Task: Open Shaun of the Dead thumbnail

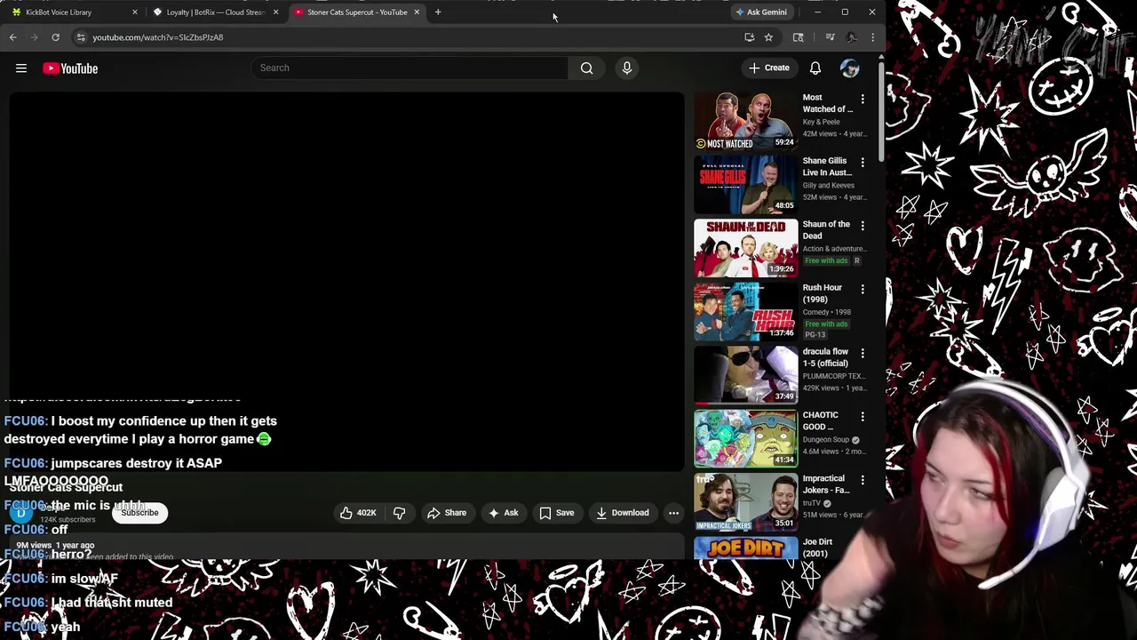Action: click(x=746, y=248)
